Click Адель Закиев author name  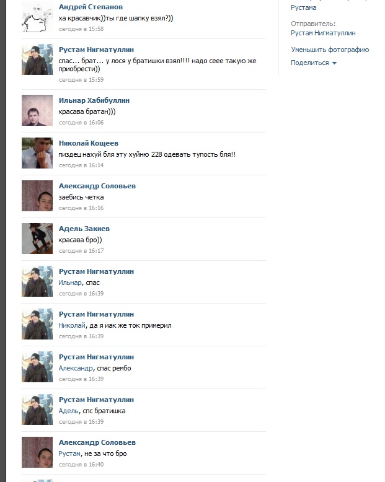point(84,229)
